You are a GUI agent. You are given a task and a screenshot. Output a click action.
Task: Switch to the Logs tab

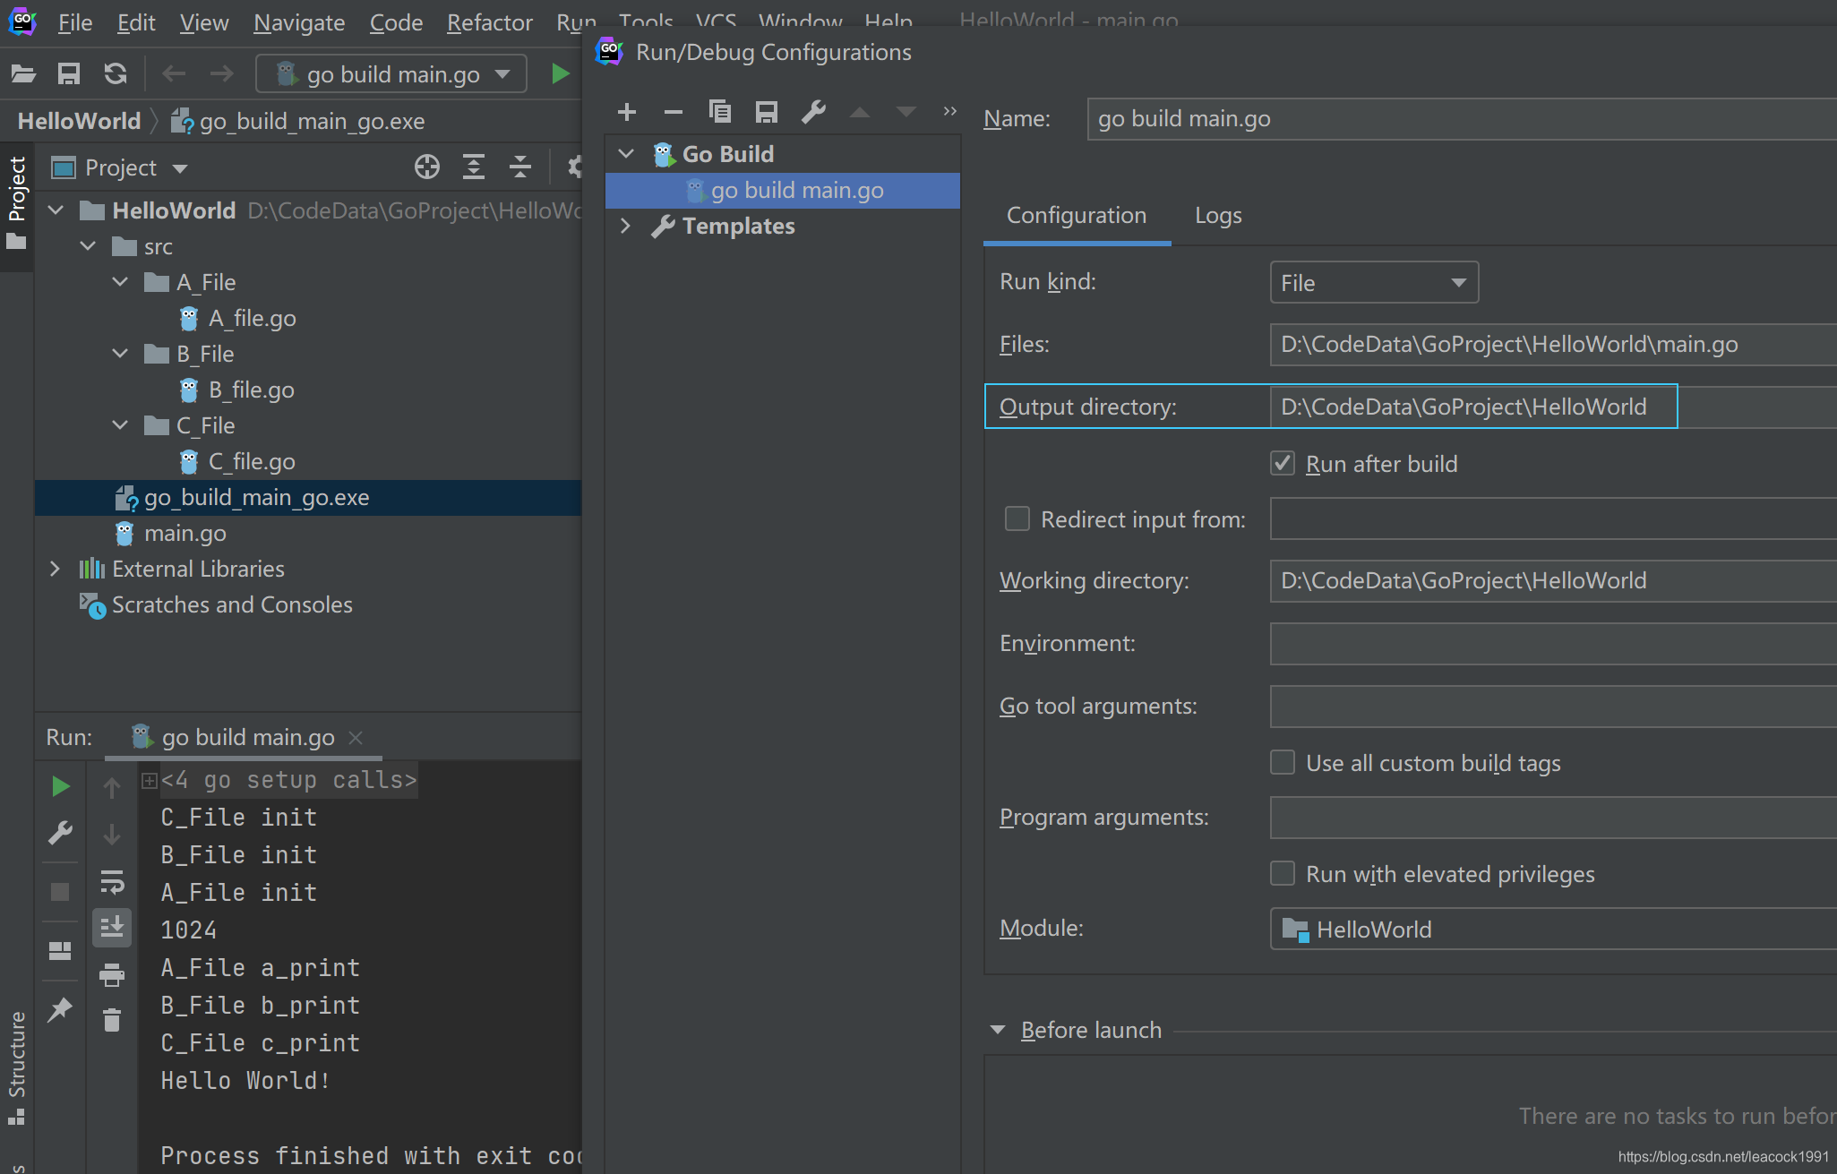[x=1218, y=216]
